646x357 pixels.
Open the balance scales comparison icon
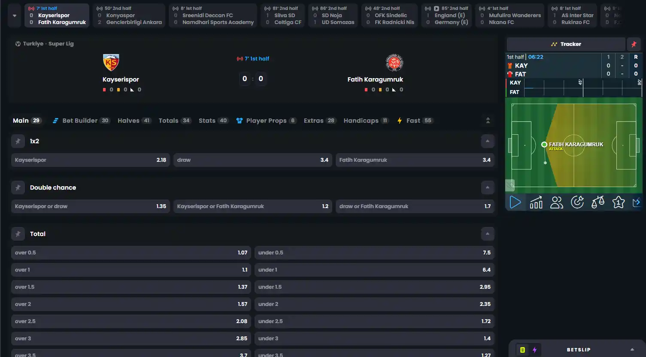pos(598,202)
